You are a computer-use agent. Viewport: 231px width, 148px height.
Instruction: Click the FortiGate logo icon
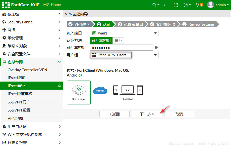(x=6, y=5)
